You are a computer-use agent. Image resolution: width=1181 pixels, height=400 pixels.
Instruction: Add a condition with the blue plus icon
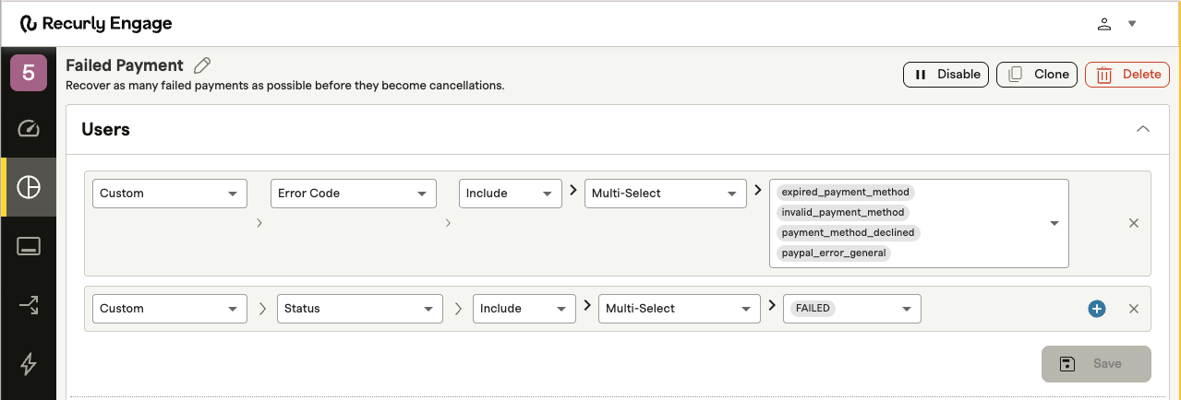pyautogui.click(x=1097, y=309)
